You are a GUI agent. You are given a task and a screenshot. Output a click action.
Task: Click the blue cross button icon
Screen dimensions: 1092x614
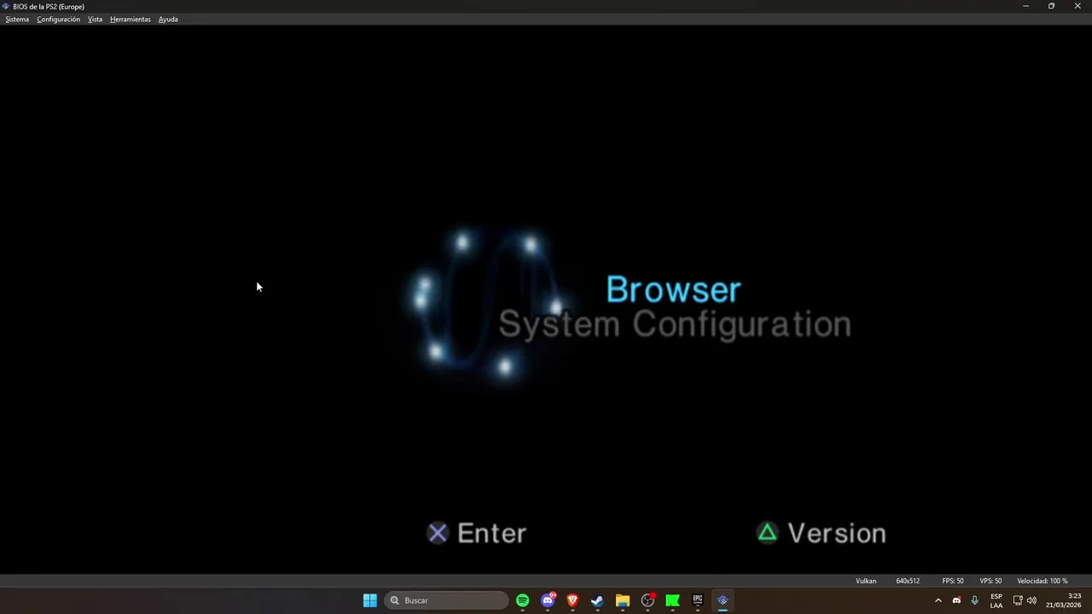(438, 533)
